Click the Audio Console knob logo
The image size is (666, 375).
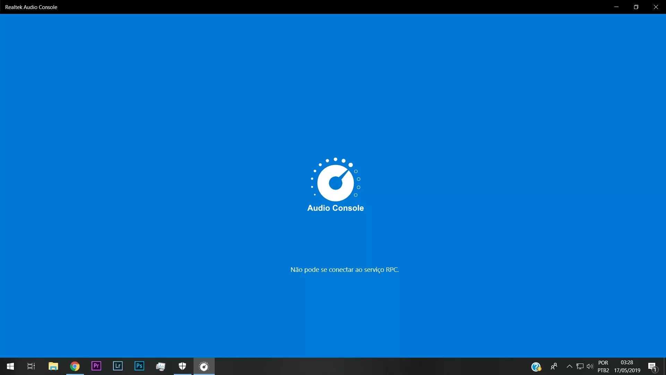335,180
